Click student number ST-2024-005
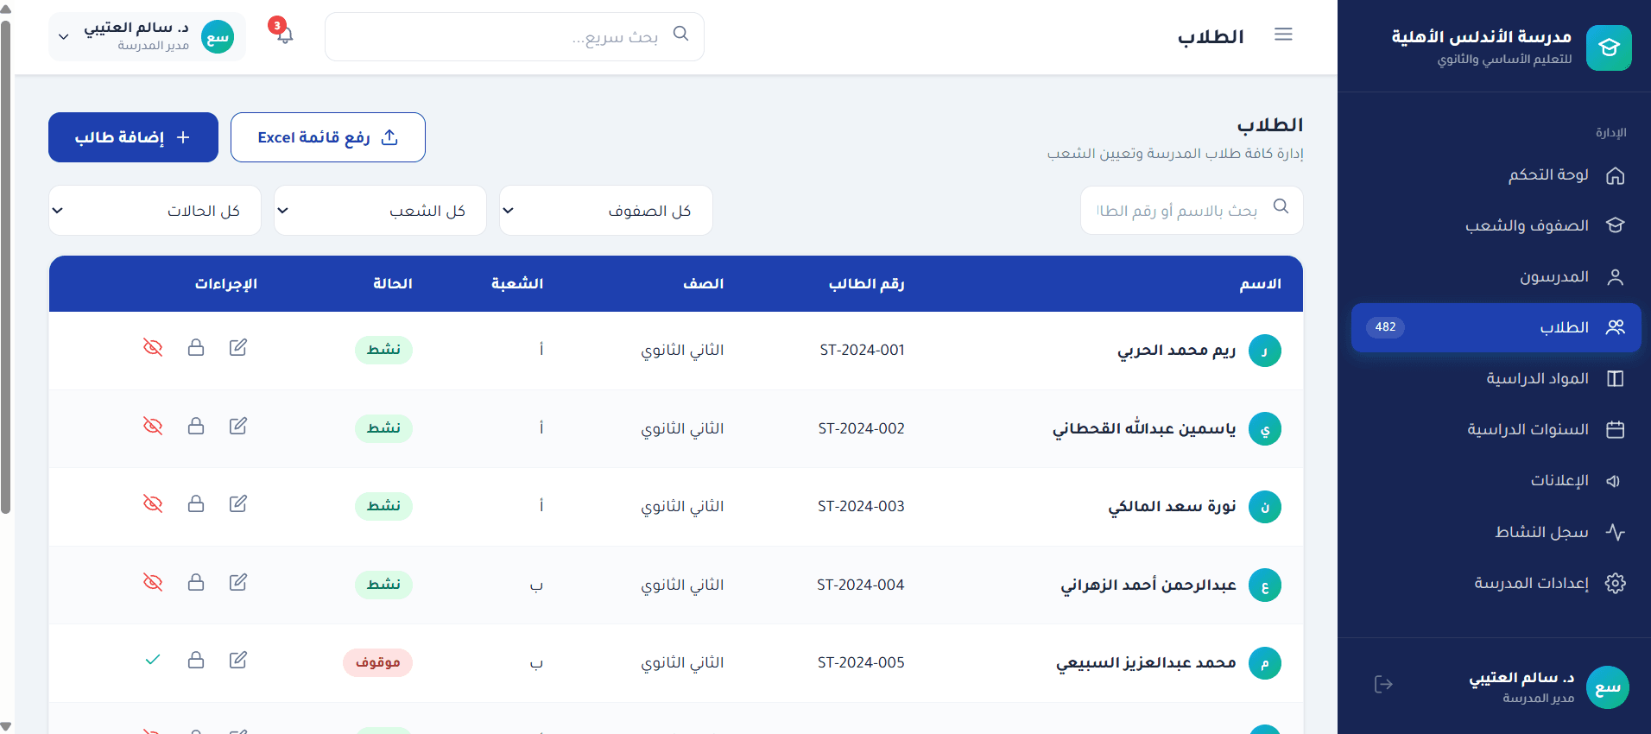The height and width of the screenshot is (734, 1651). tap(861, 662)
